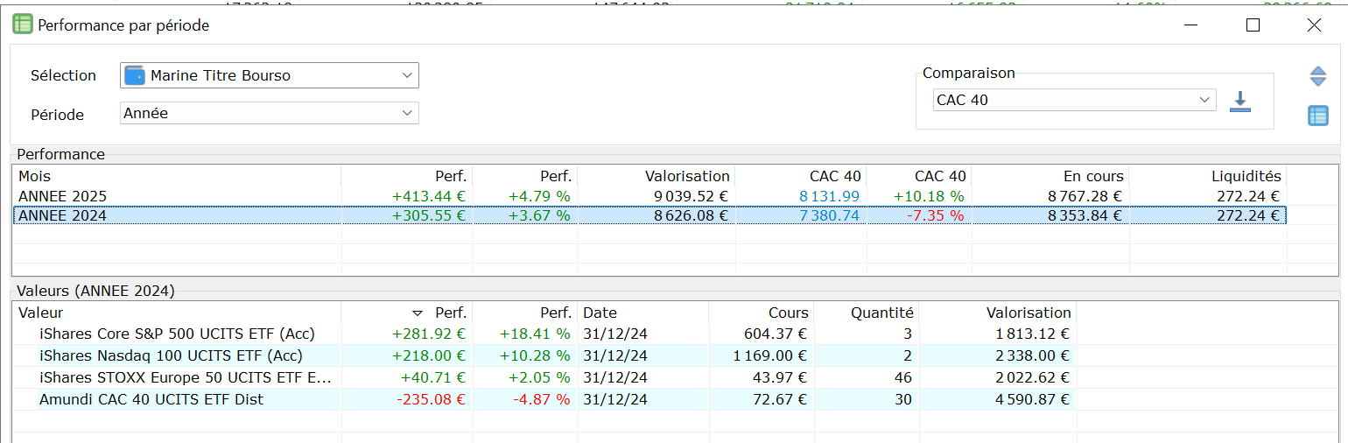Click sort arrow on Valeurs Perf. column

[x=418, y=313]
